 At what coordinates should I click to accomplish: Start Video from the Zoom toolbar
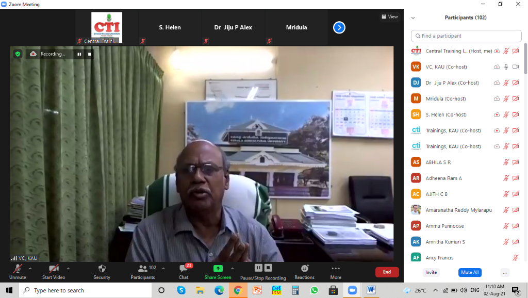(54, 272)
